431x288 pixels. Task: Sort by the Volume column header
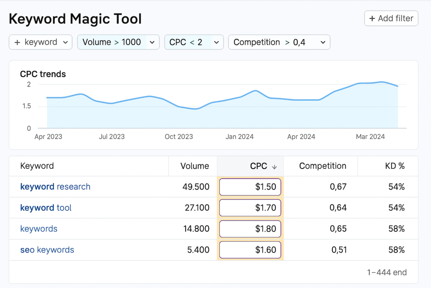[x=194, y=166]
